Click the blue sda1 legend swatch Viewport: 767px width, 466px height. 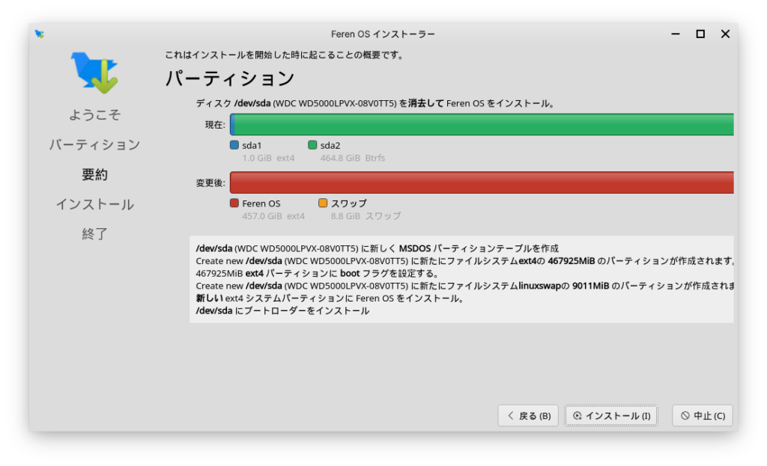click(234, 145)
